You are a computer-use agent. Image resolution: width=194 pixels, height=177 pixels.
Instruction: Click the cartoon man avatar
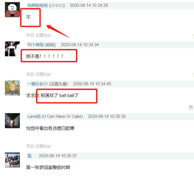coord(12,88)
